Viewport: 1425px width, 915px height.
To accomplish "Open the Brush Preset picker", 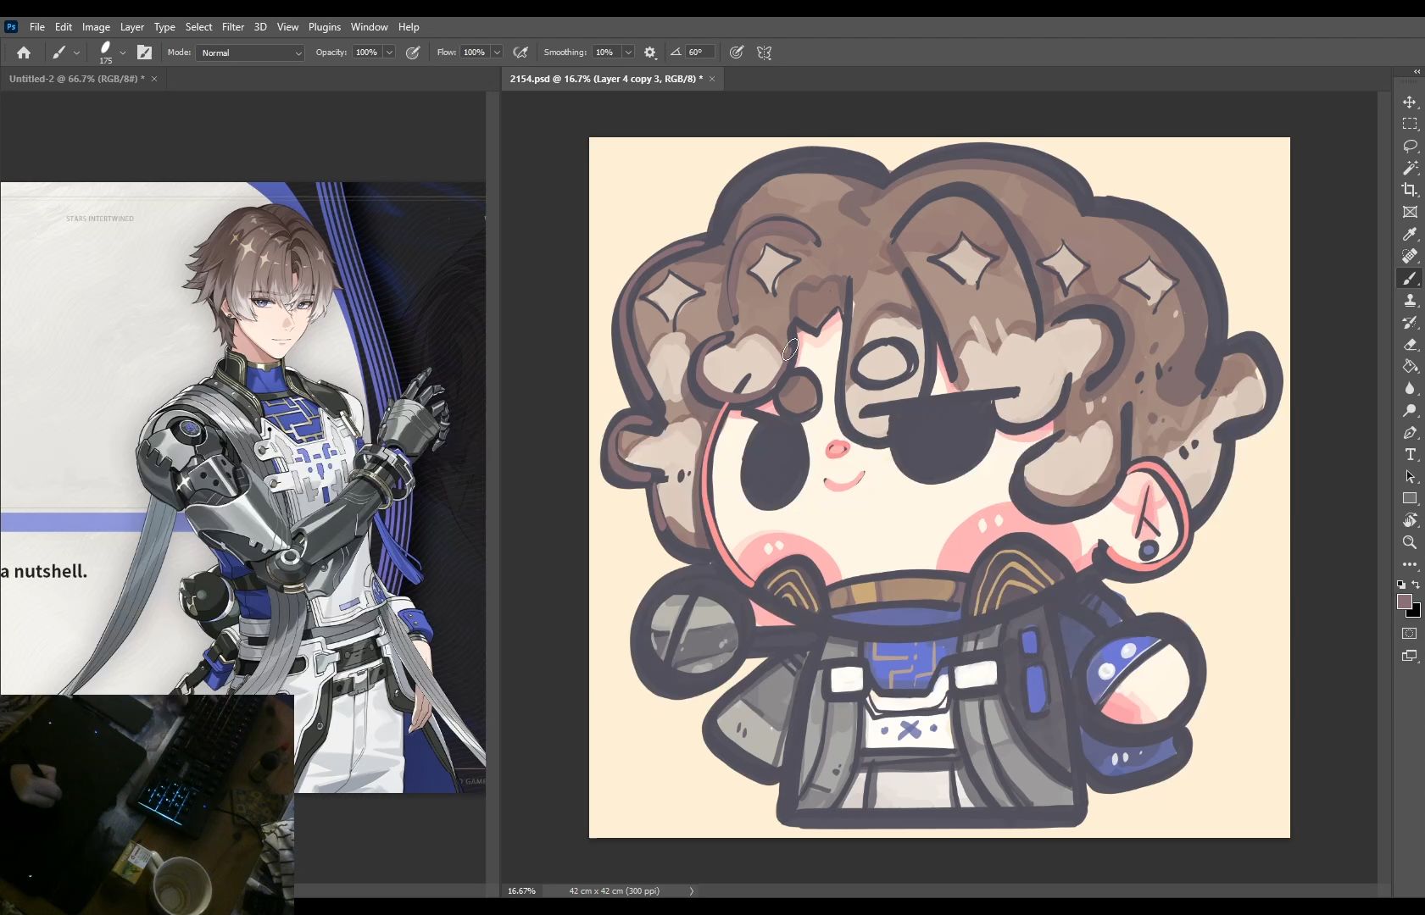I will [122, 53].
